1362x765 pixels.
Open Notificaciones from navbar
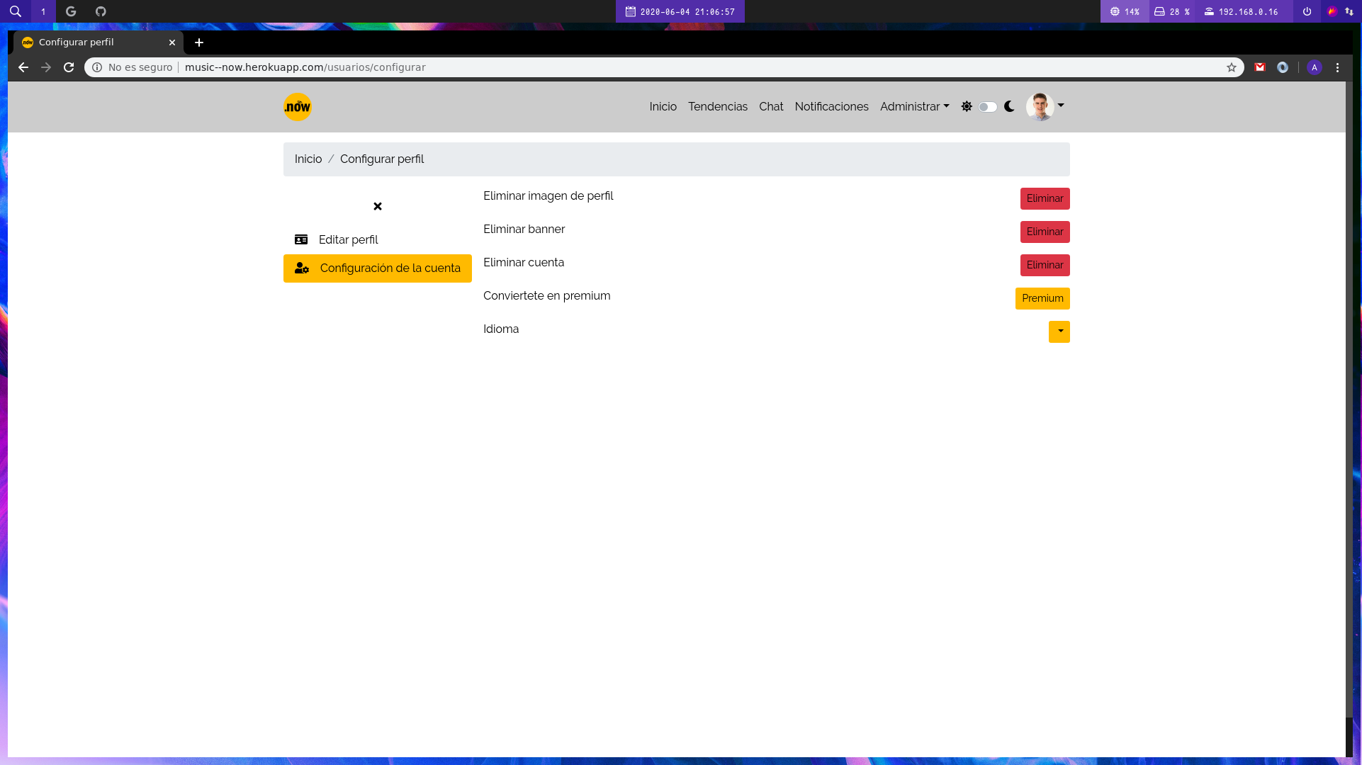[832, 106]
